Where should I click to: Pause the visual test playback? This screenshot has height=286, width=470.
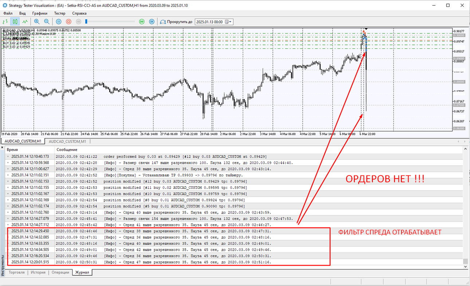tap(59, 22)
